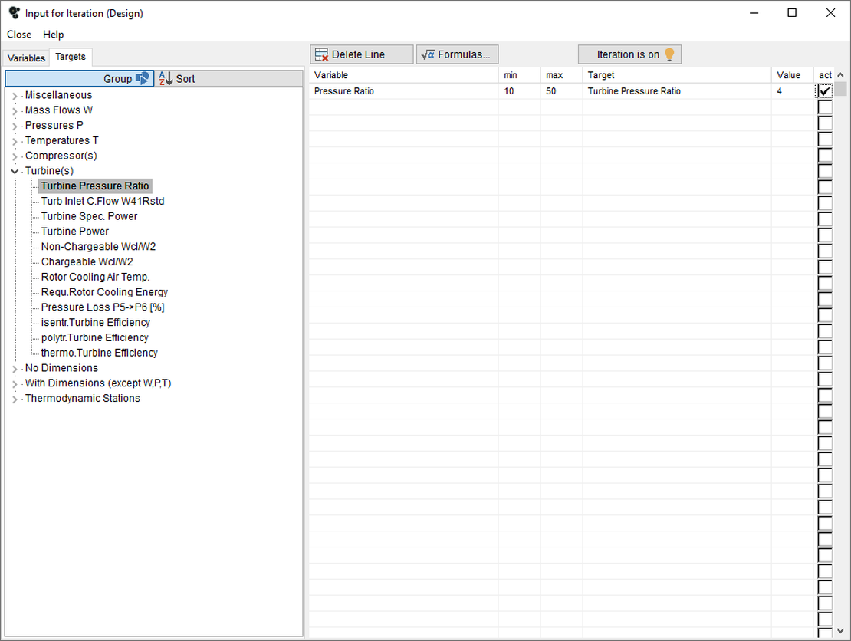The height and width of the screenshot is (641, 851).
Task: Select the min cell containing 10
Action: 517,90
